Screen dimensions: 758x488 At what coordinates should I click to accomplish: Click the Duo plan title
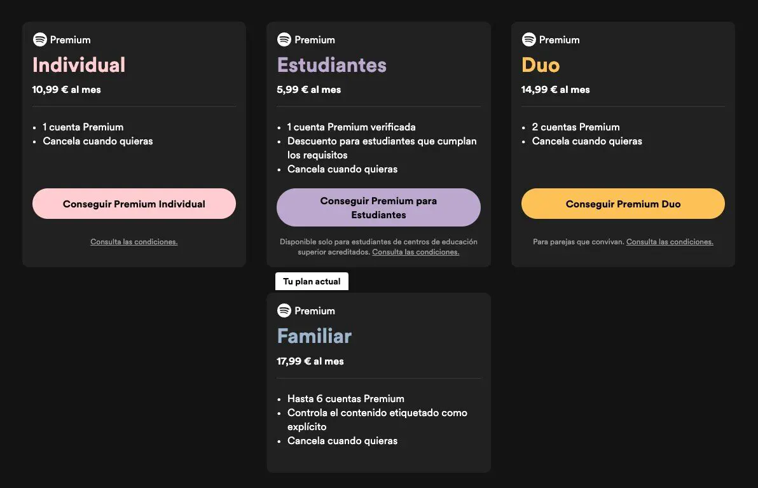coord(541,66)
